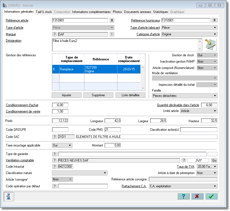Open the Famille Pieces detachées dropdown
The height and width of the screenshot is (211, 230).
(185, 96)
